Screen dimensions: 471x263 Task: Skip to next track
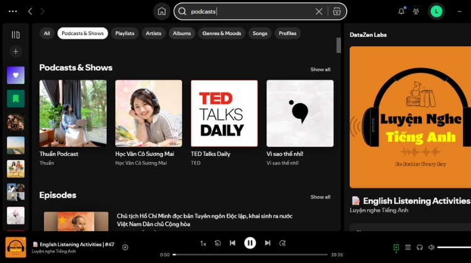pyautogui.click(x=268, y=243)
